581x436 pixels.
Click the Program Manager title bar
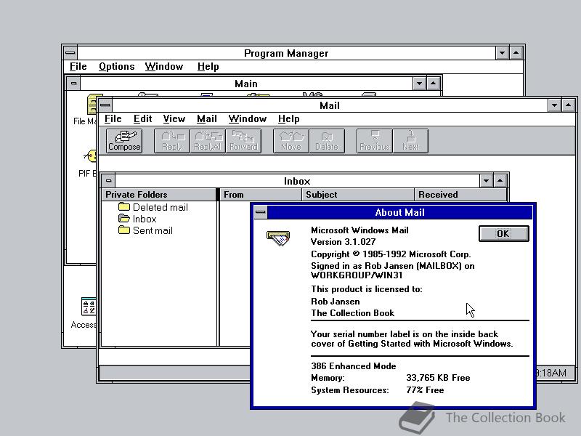coord(286,53)
